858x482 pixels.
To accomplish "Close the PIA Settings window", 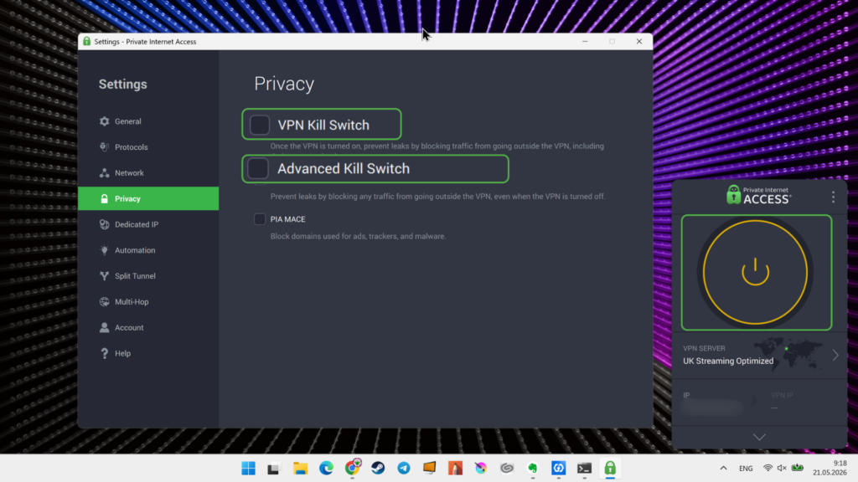I will (639, 42).
